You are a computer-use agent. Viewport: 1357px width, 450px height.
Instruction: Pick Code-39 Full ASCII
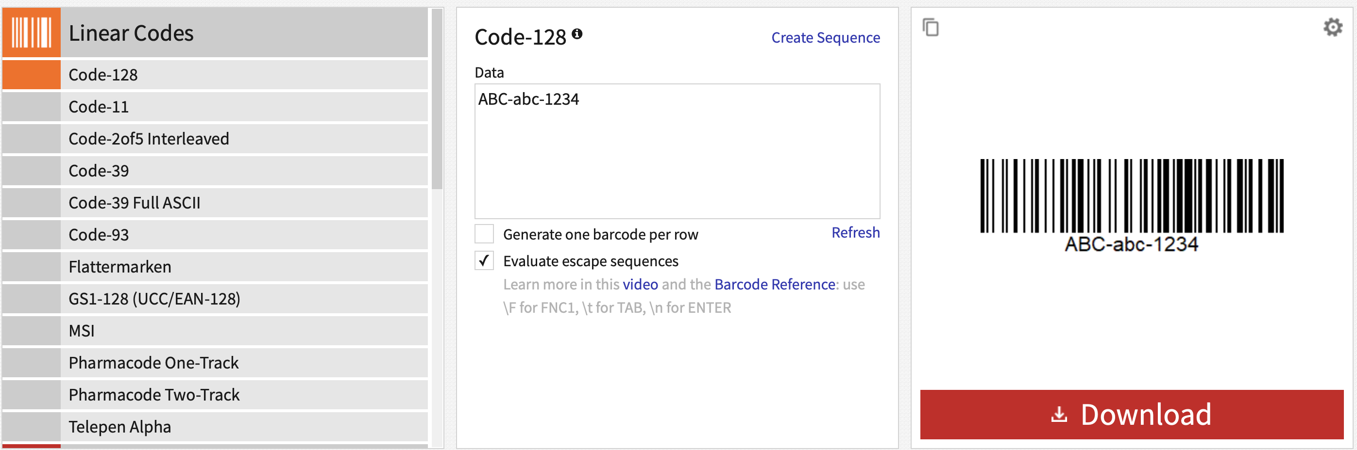pyautogui.click(x=215, y=203)
